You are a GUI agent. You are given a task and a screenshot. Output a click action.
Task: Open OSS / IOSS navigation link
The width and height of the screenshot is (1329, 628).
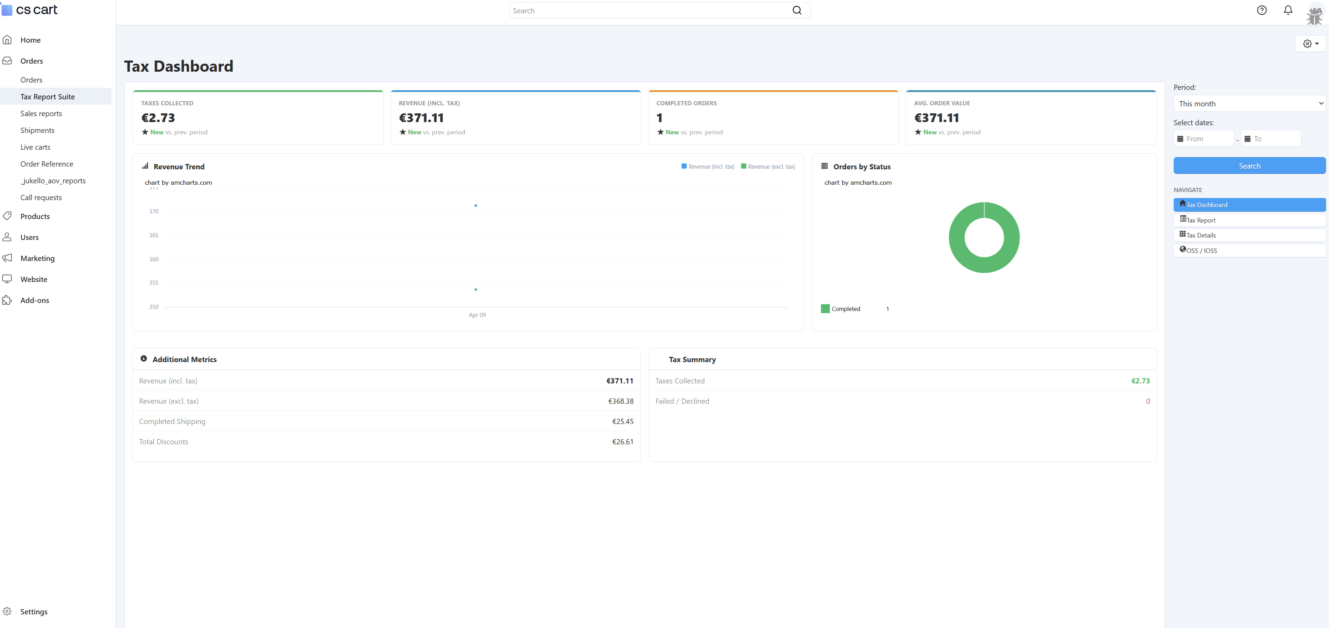pyautogui.click(x=1249, y=251)
